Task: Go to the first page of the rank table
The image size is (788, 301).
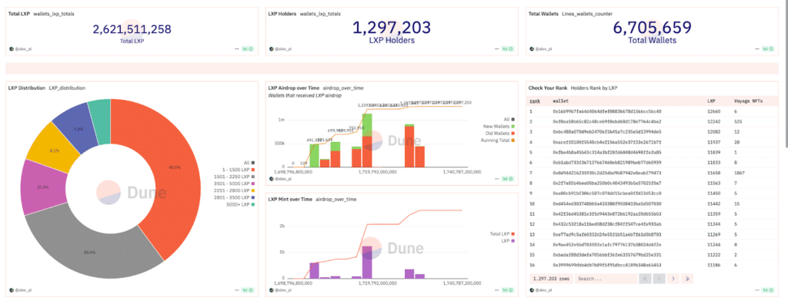Action: 645,279
